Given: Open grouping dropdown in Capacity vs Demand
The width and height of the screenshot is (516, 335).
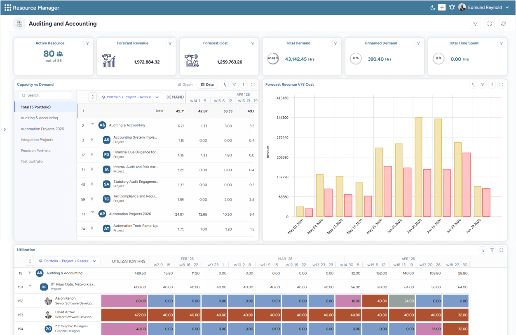Looking at the screenshot, I should (x=130, y=97).
